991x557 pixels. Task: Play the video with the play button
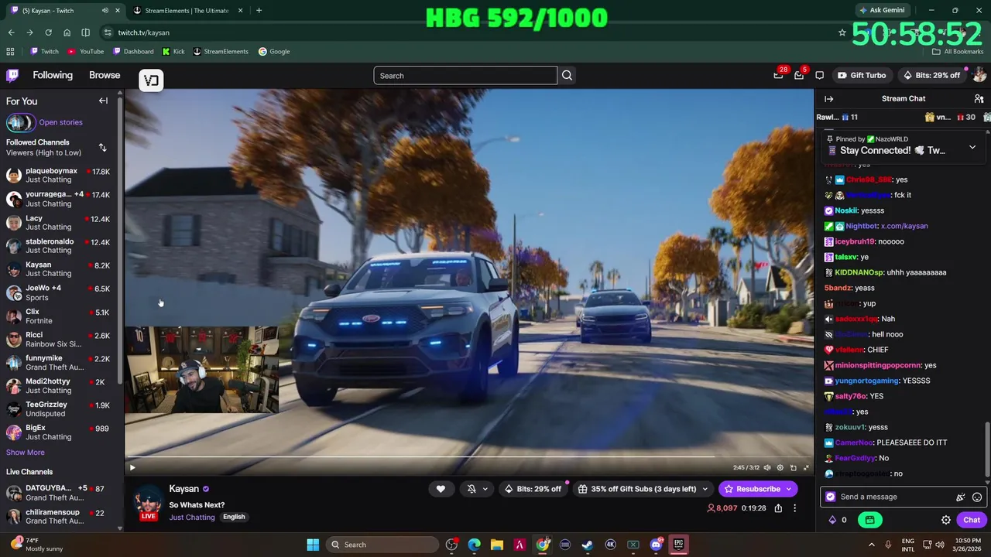pyautogui.click(x=132, y=467)
